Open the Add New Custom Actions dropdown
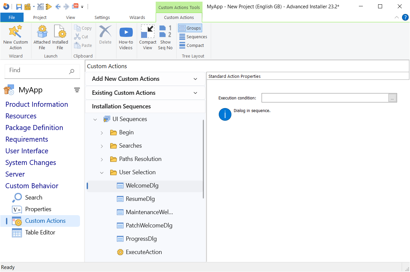 (196, 79)
